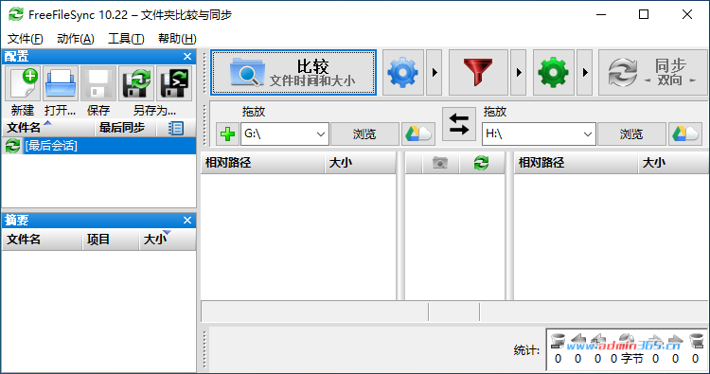Image resolution: width=710 pixels, height=374 pixels.
Task: Open the File menu
Action: pyautogui.click(x=26, y=39)
